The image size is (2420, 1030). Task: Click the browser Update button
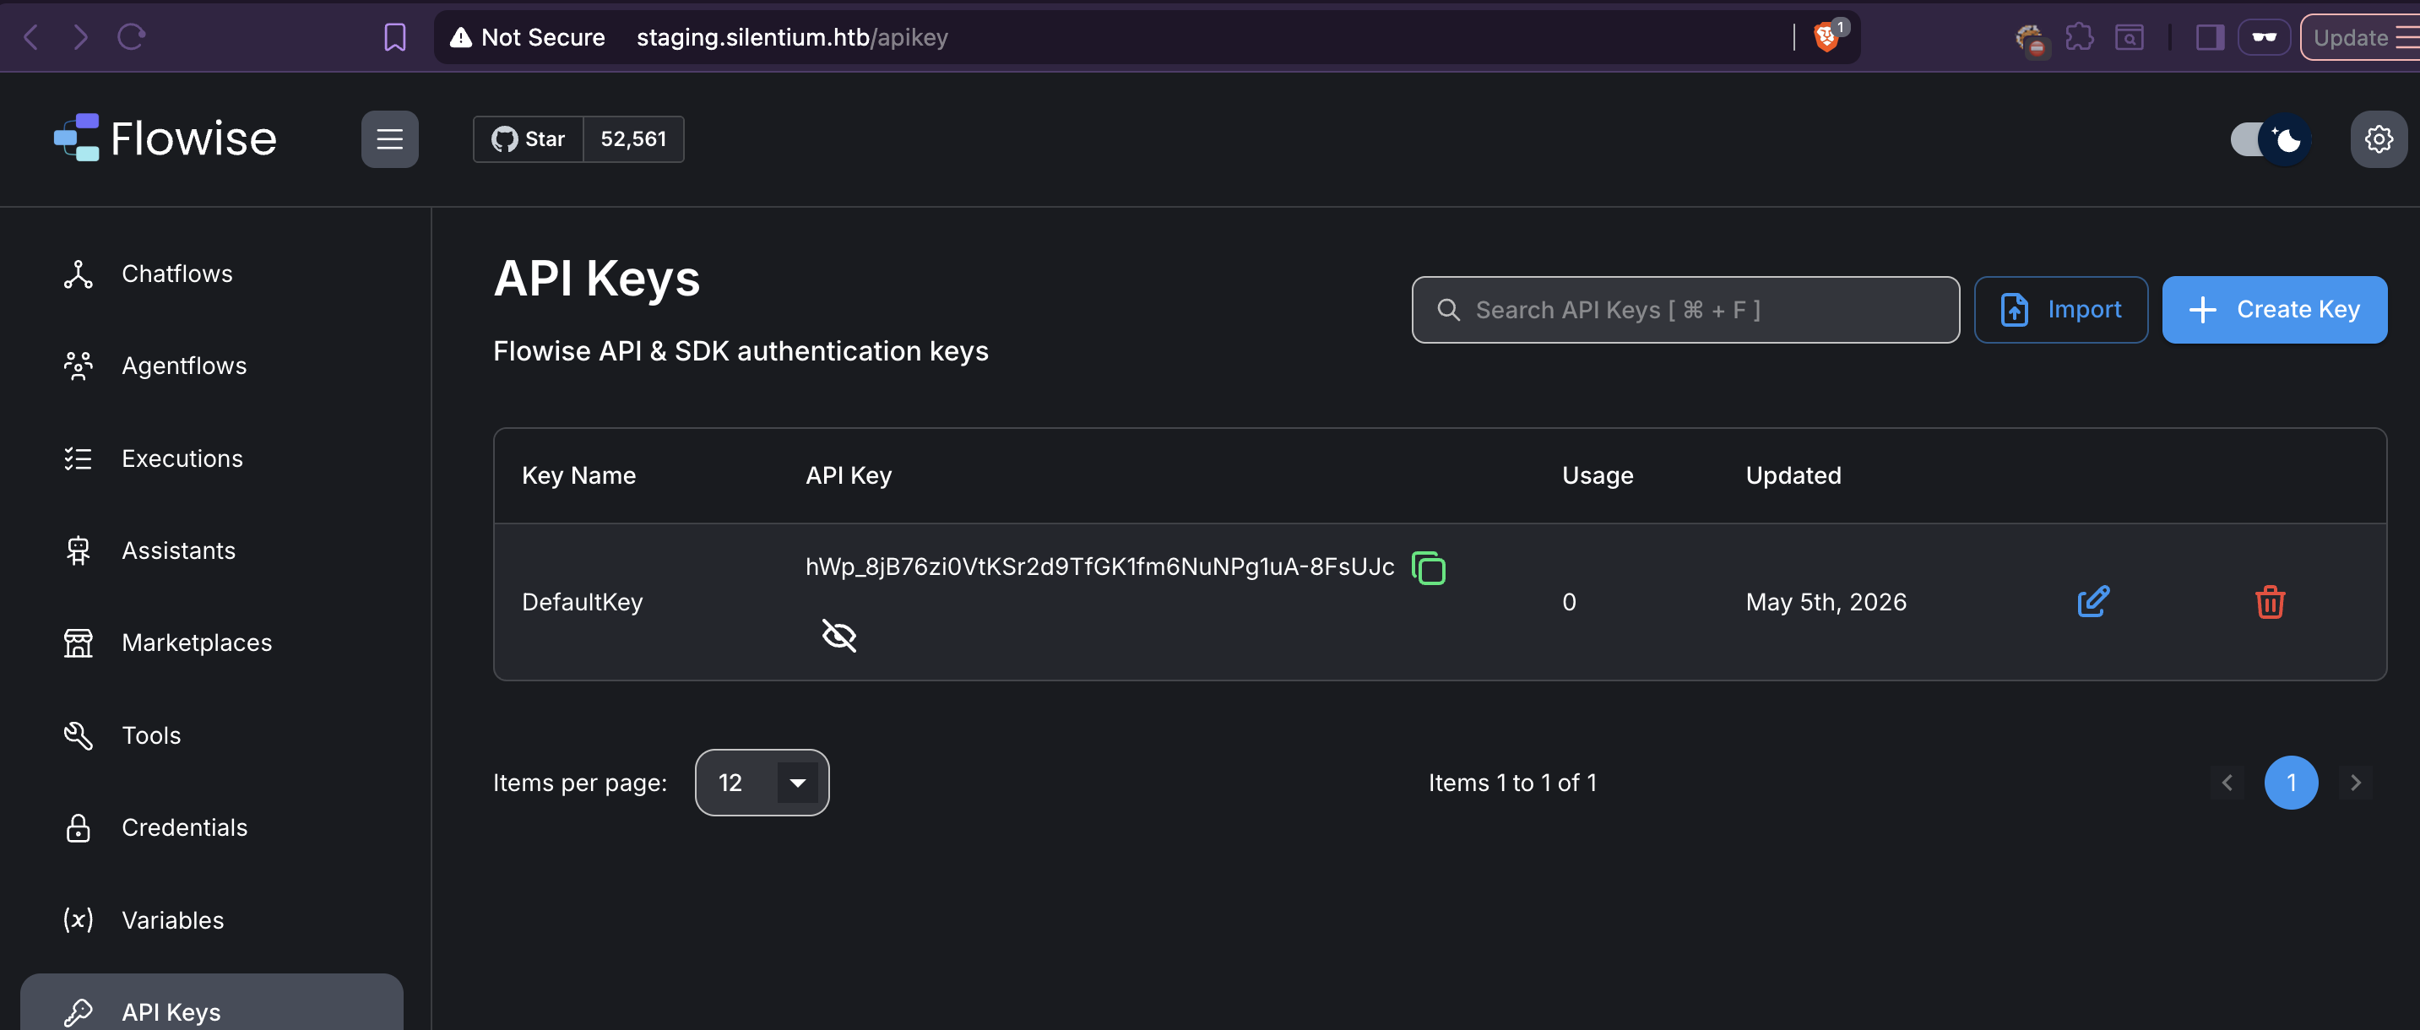click(x=2360, y=37)
